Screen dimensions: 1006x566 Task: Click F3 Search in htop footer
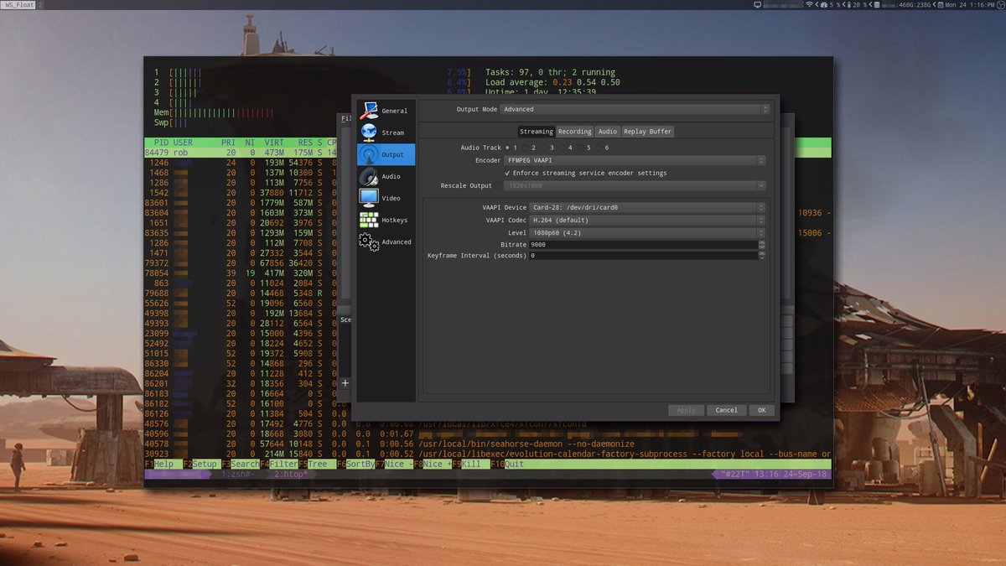pyautogui.click(x=241, y=465)
